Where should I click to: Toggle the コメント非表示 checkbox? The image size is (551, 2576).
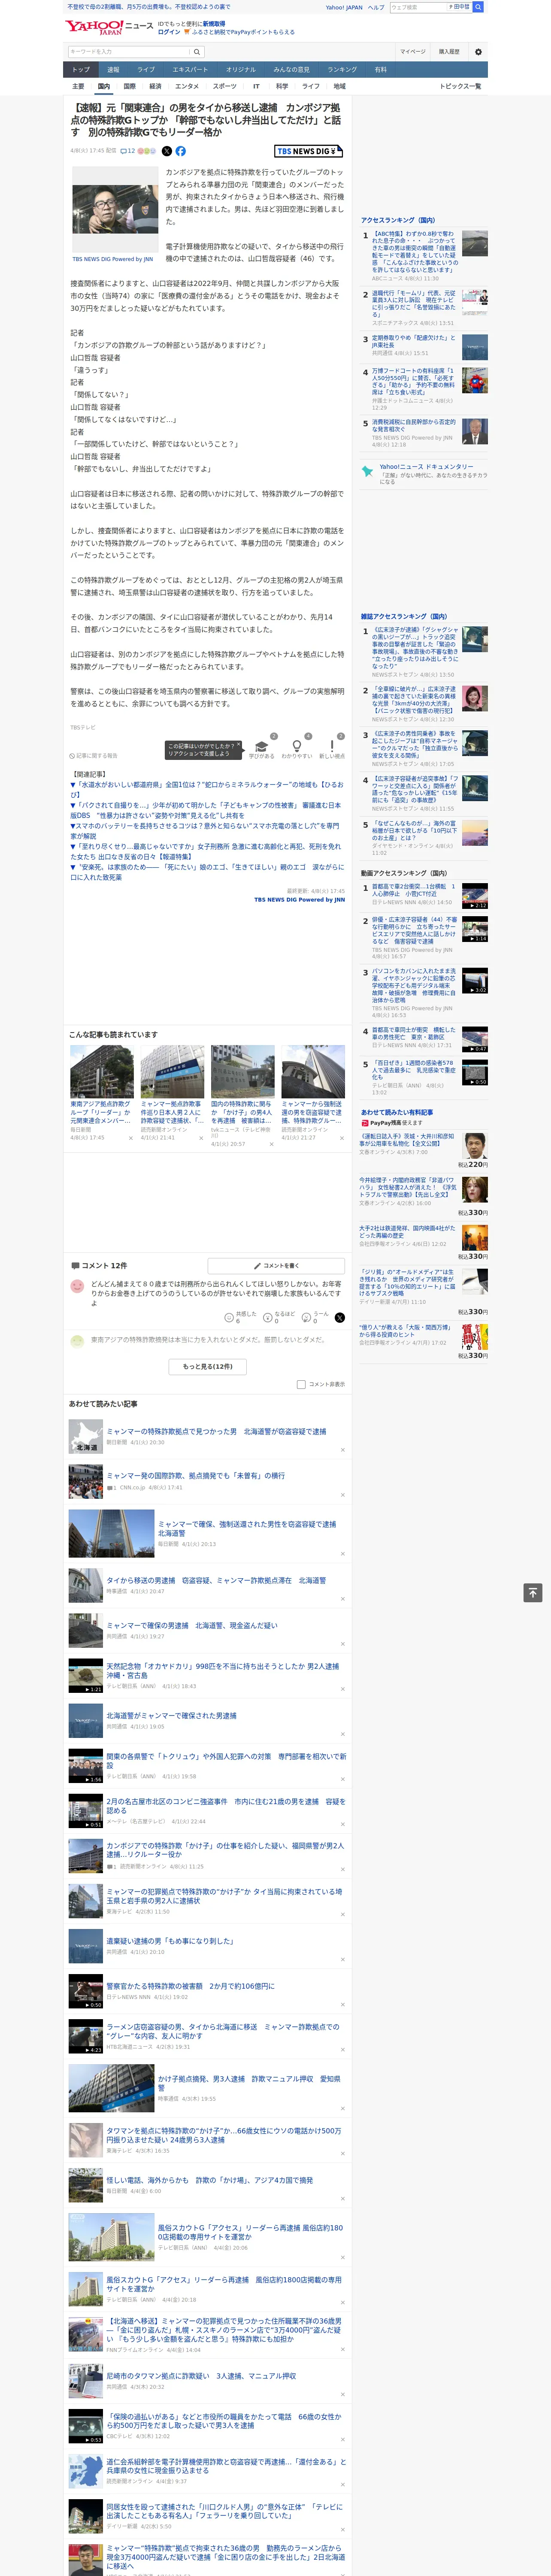(x=301, y=1384)
